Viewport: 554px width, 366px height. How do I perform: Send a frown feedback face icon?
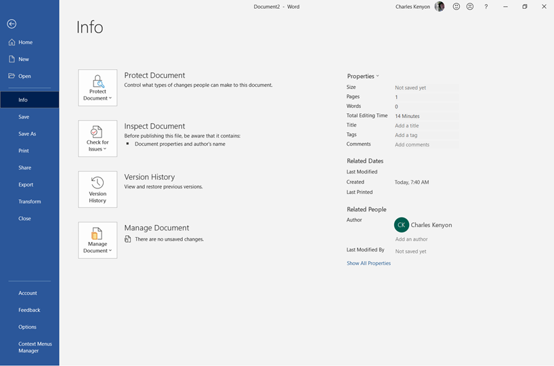(469, 6)
